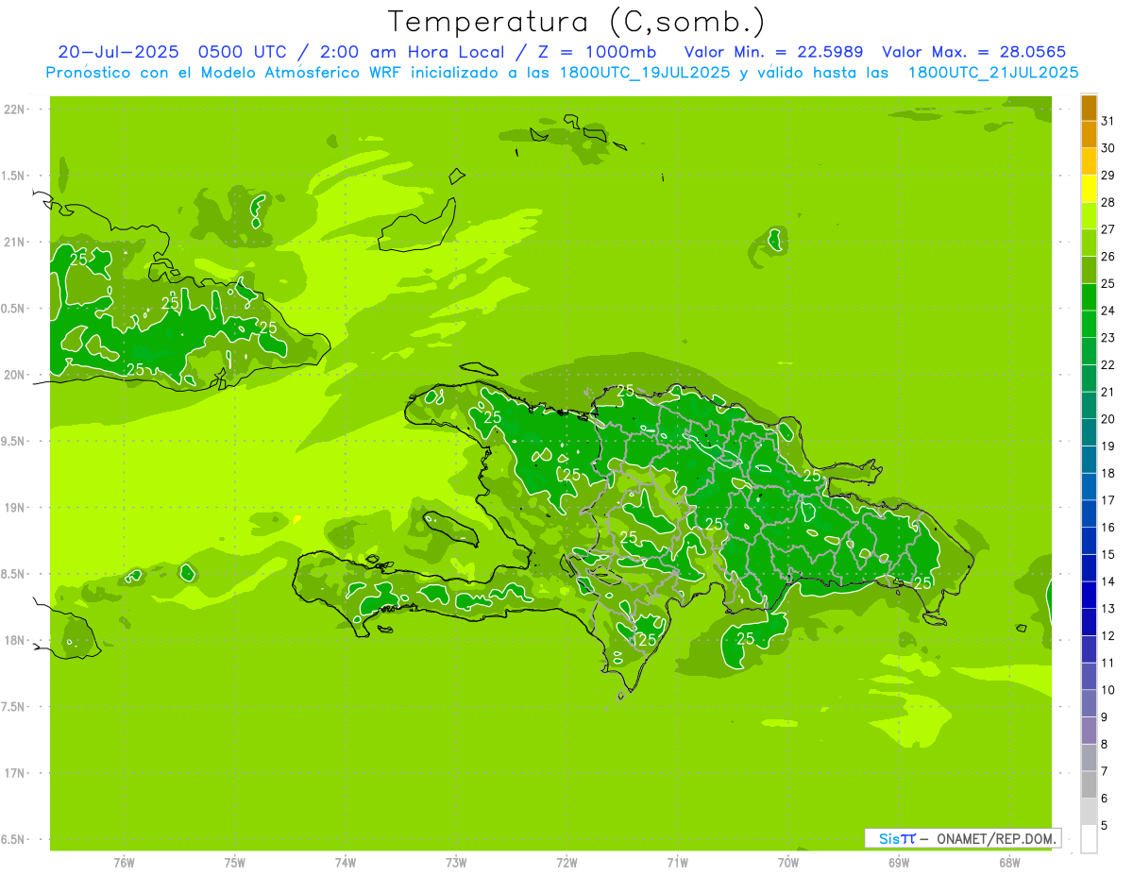Click the '76W' longitude axis label
1133x875 pixels.
tap(124, 863)
